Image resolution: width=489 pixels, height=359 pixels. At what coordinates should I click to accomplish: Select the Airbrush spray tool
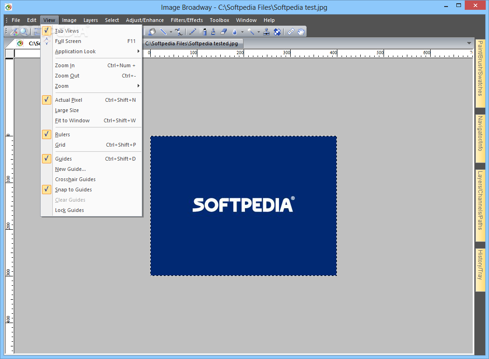tap(203, 31)
